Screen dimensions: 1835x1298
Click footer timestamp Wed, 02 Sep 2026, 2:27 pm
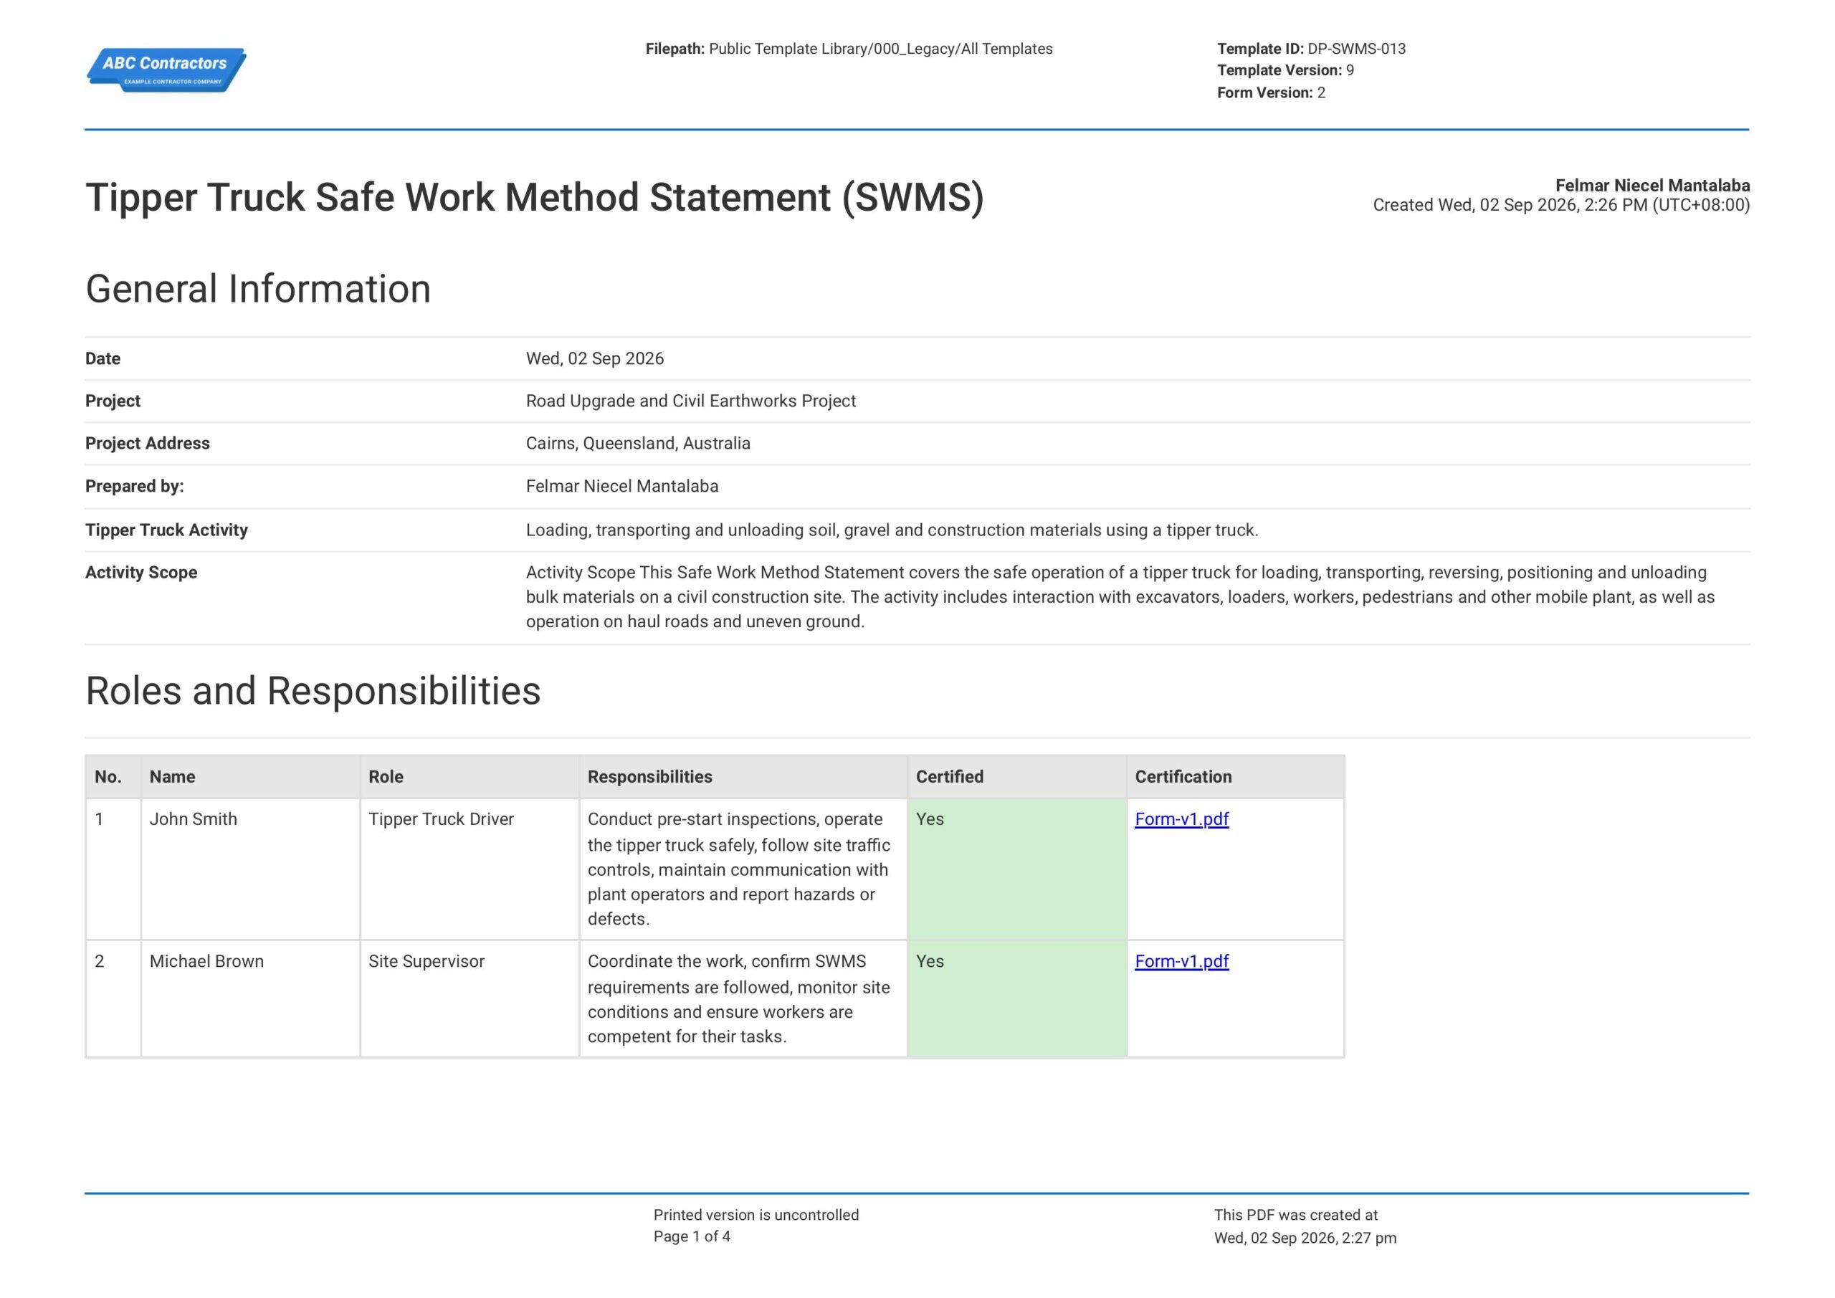1305,1238
